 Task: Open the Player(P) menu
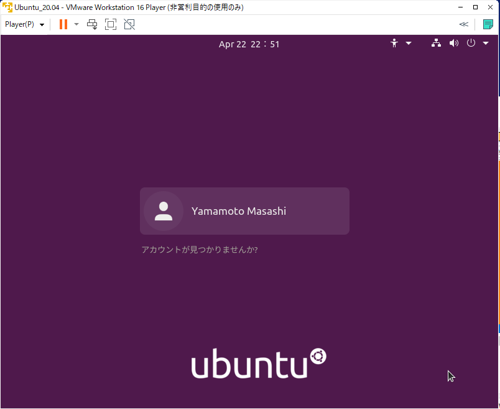tap(24, 24)
